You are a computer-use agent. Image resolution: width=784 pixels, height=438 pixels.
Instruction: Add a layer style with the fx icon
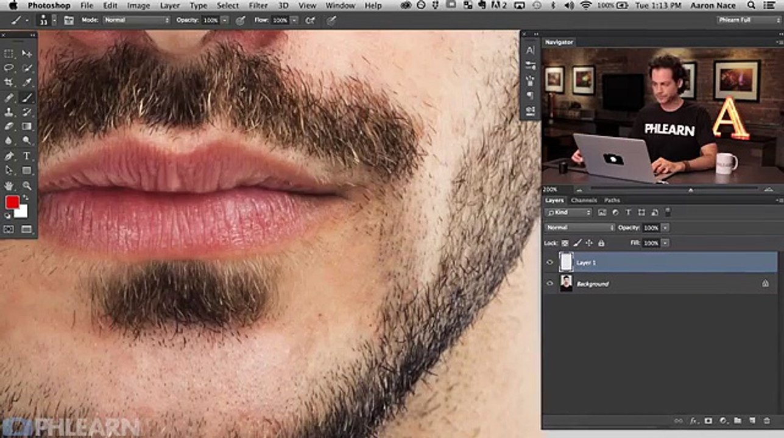[694, 420]
